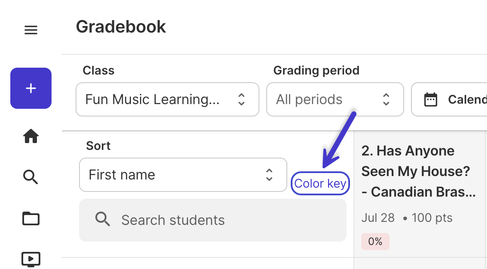Click the purple plus create button
The image size is (487, 269).
[31, 88]
